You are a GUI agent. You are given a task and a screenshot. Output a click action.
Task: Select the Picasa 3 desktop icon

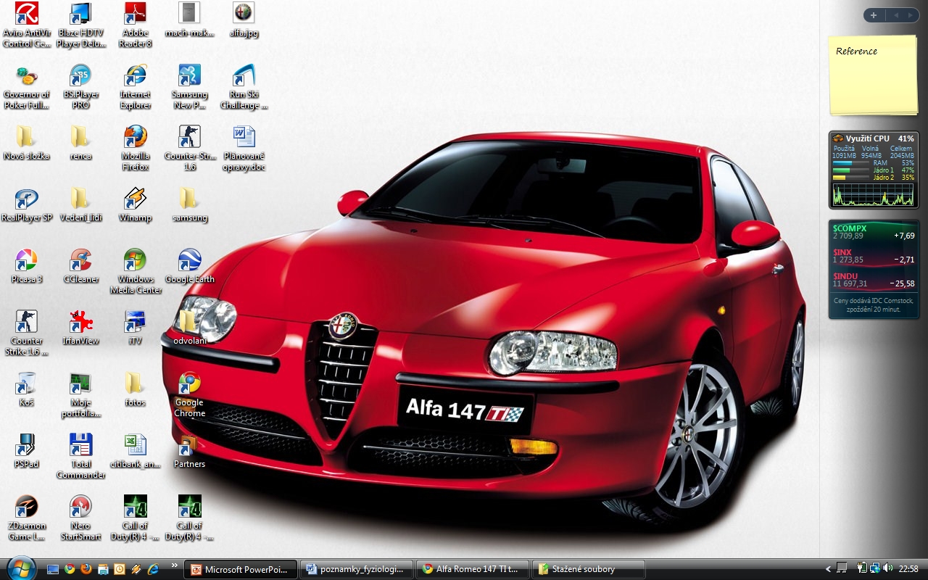coord(26,260)
